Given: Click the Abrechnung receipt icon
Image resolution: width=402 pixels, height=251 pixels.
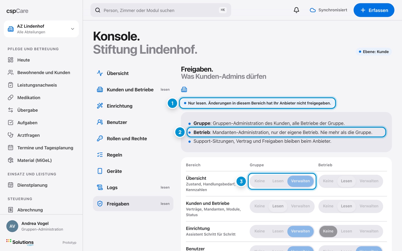Looking at the screenshot, I should pos(11,210).
